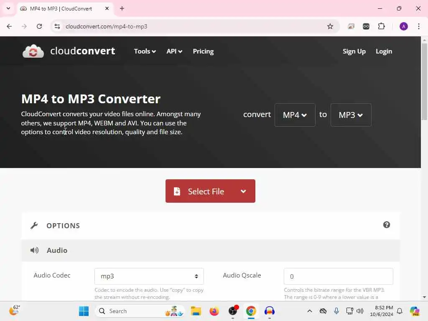Go back to the previous page

tap(9, 26)
